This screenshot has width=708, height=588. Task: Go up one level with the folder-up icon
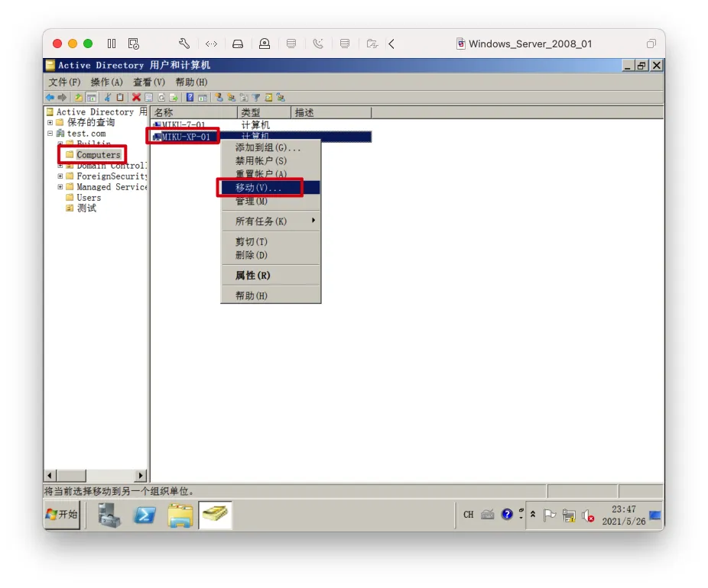click(79, 98)
